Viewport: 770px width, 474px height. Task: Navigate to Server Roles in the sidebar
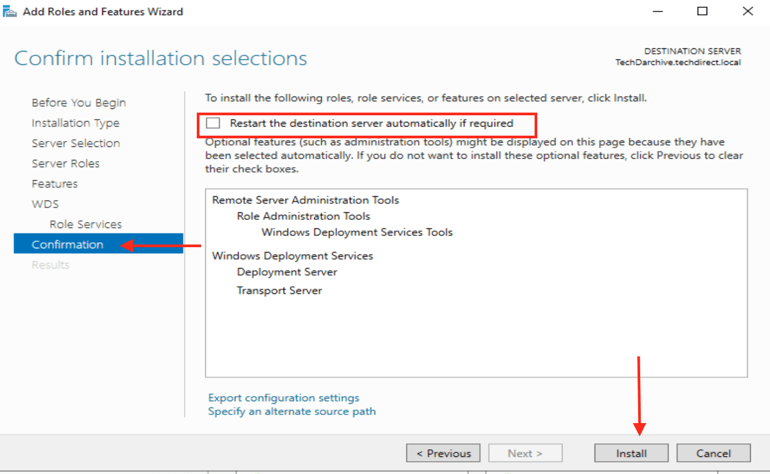click(65, 164)
